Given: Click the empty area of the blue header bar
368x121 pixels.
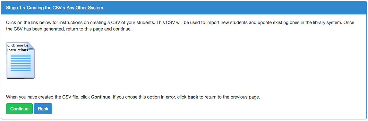Looking at the screenshot, I should point(235,8).
